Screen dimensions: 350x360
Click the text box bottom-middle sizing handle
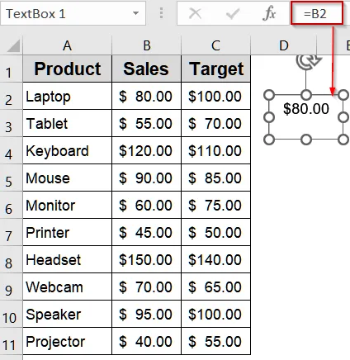click(x=306, y=140)
